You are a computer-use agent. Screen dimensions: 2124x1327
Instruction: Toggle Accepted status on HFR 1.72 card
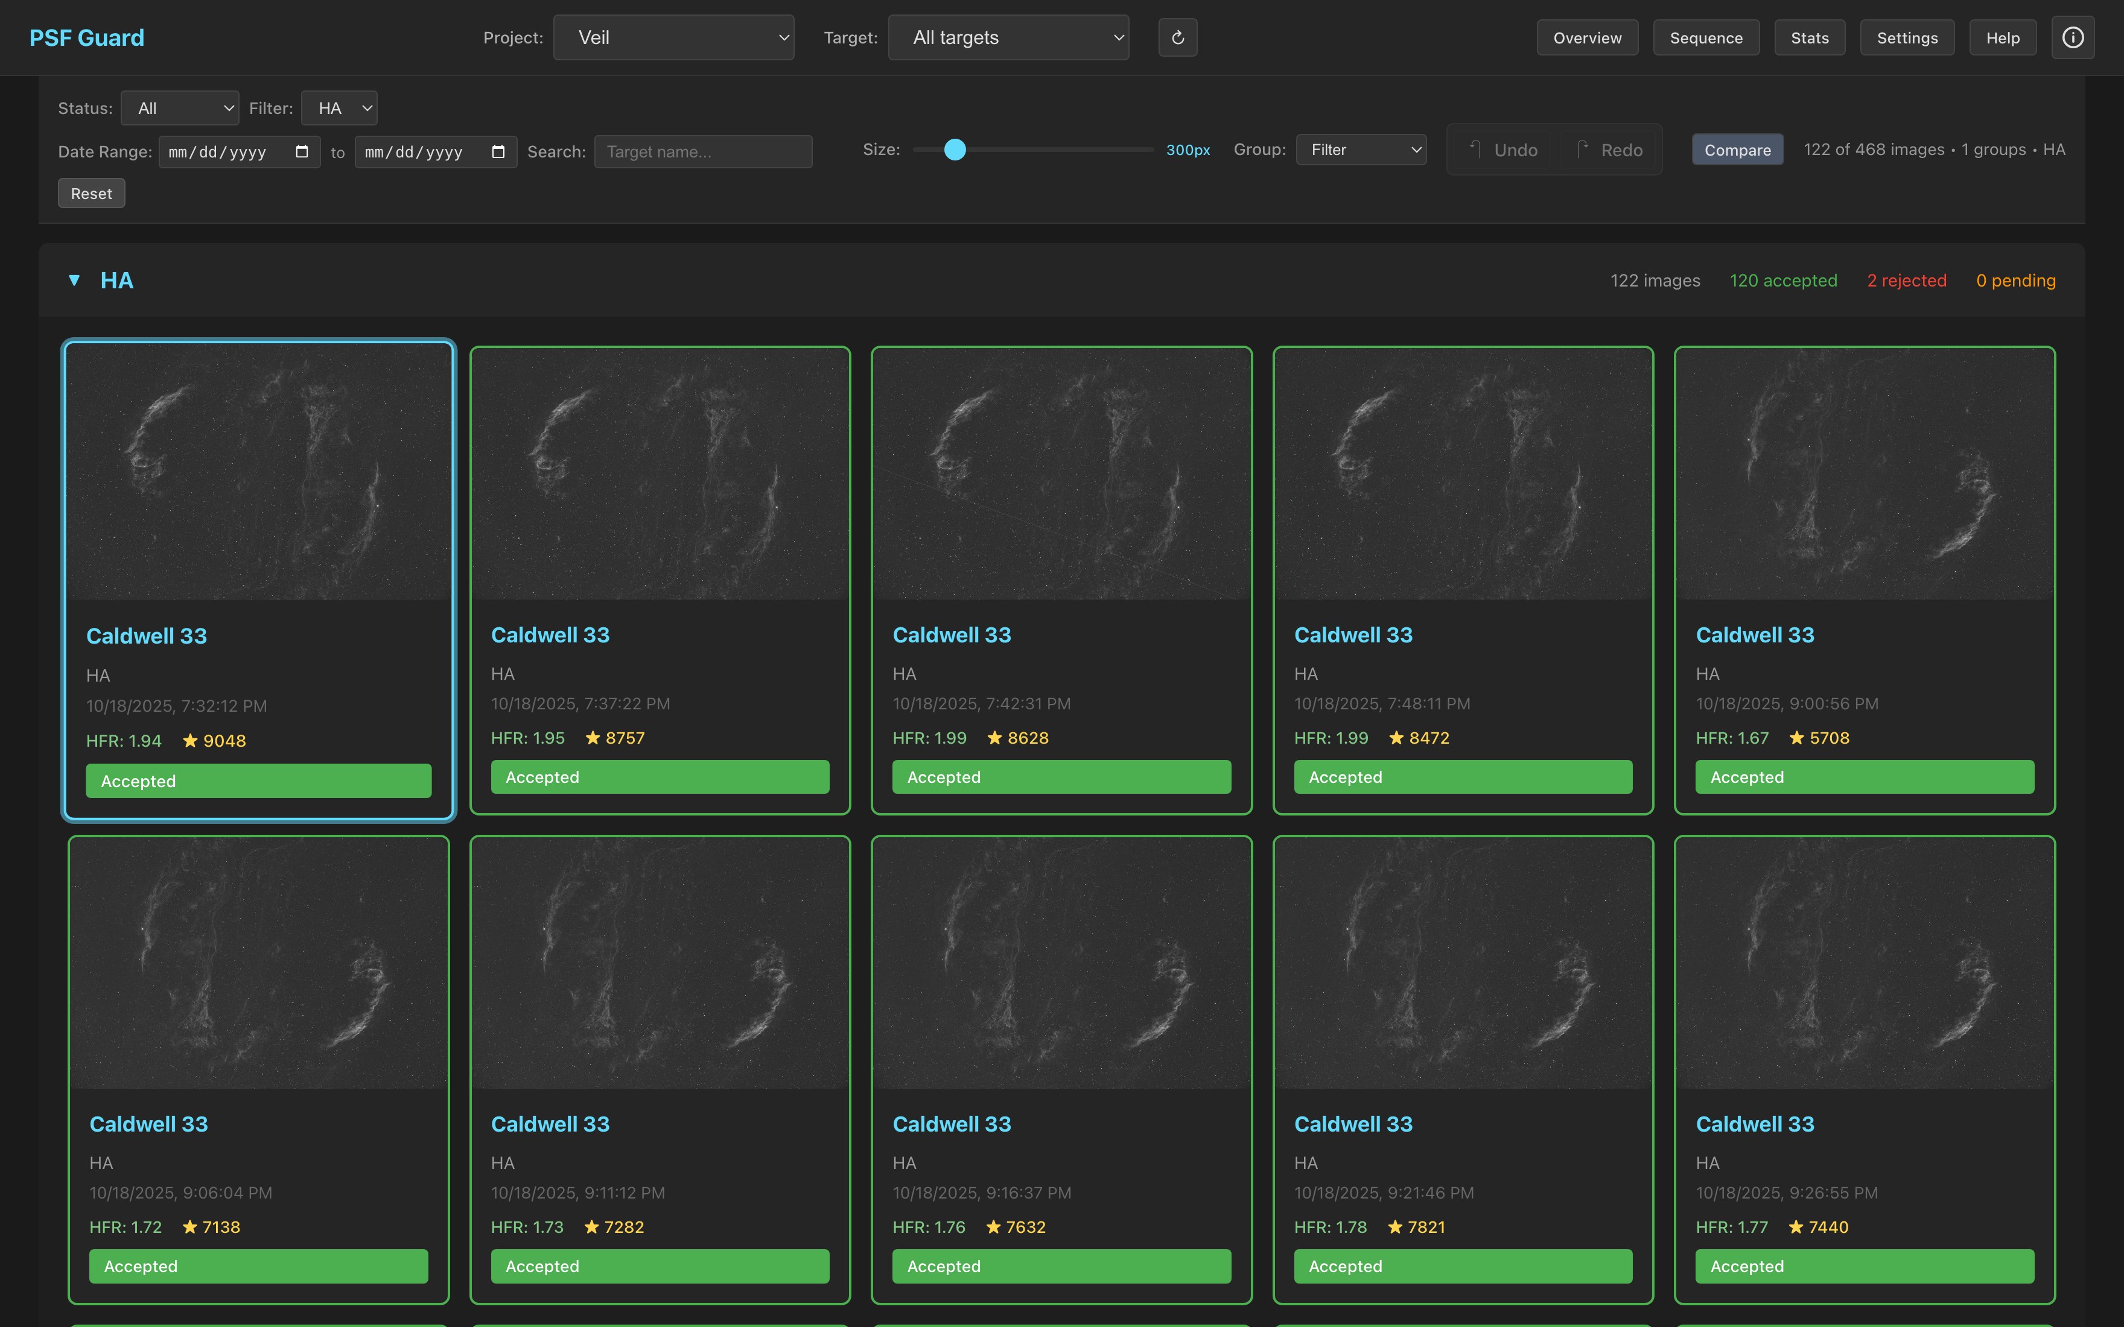(259, 1267)
